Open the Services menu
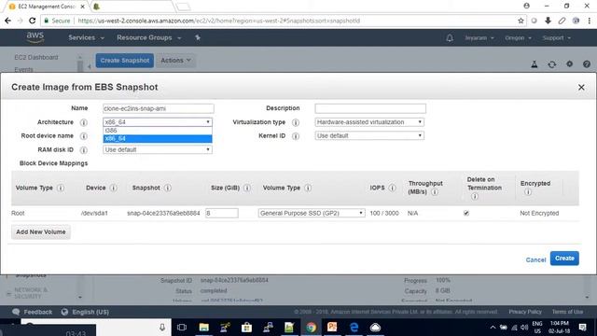This screenshot has width=597, height=336. pos(86,37)
